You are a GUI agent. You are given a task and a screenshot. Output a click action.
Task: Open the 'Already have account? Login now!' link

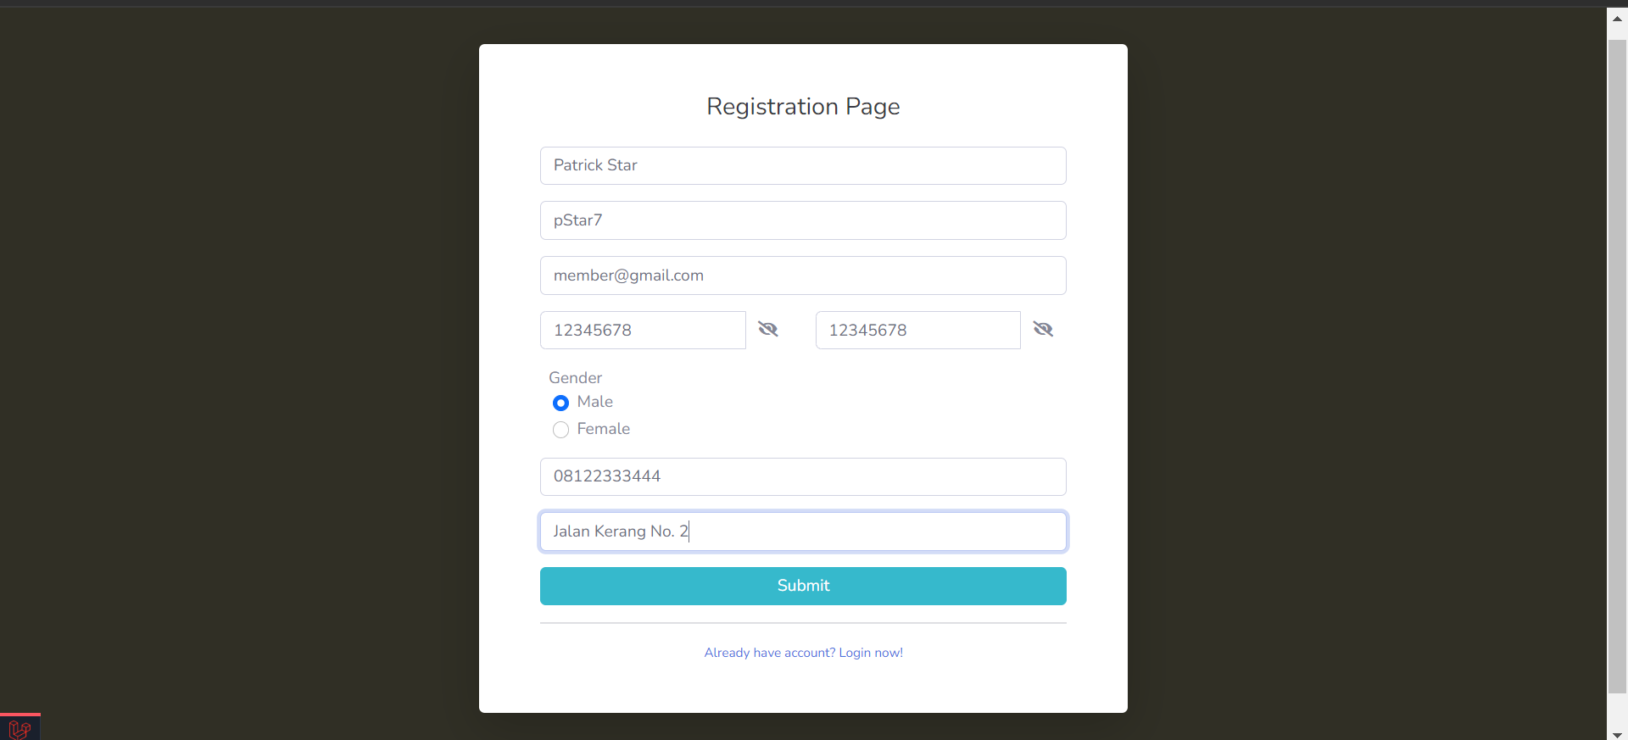click(803, 653)
